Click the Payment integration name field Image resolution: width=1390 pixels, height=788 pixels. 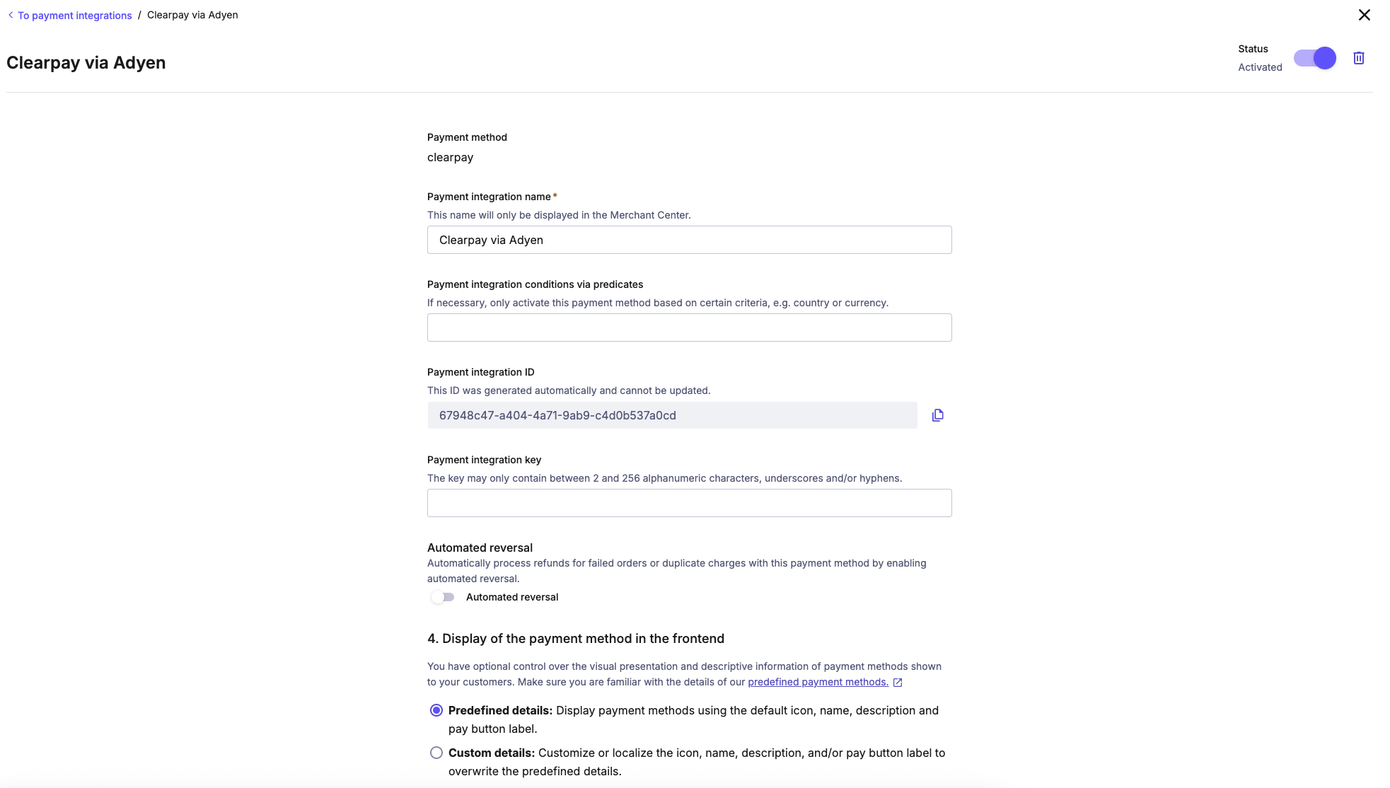pos(689,240)
